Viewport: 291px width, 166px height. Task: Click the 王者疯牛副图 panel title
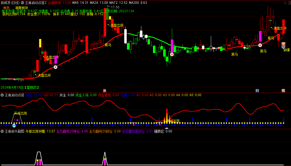tap(14, 131)
